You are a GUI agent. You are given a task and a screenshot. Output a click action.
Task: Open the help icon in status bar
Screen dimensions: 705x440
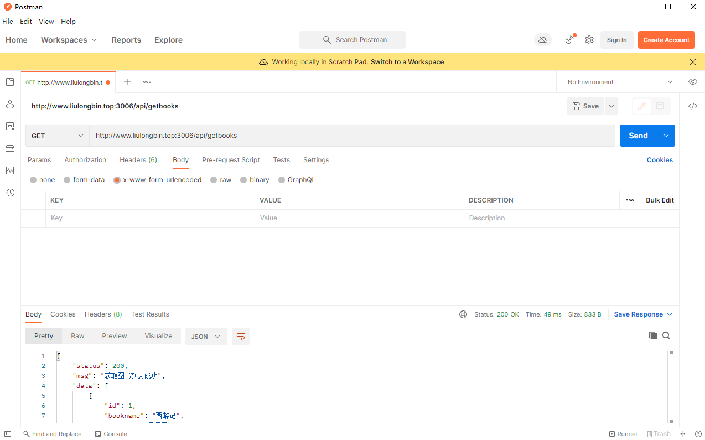pos(698,434)
